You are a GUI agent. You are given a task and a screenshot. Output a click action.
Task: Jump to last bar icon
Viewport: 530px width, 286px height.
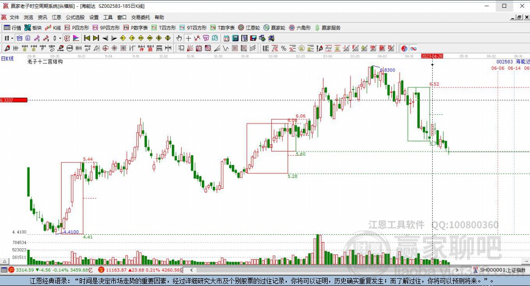[96, 38]
